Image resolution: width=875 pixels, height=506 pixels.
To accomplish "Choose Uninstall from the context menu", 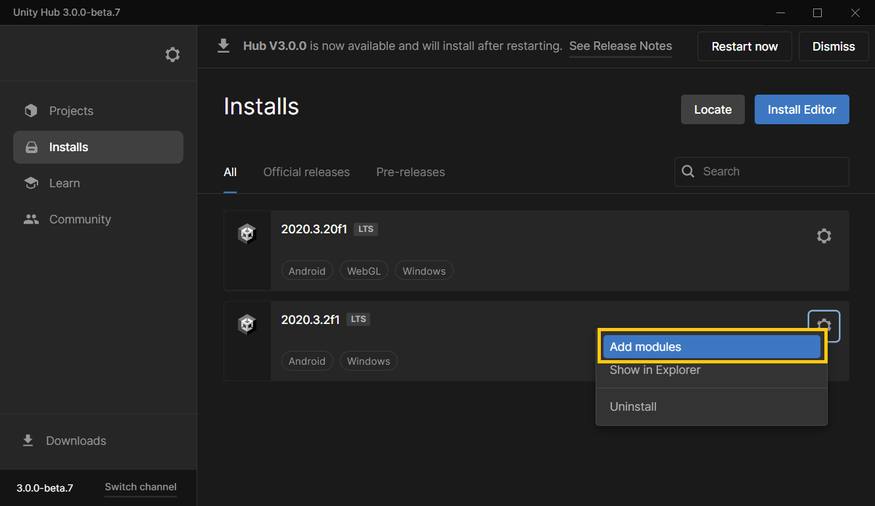I will (x=712, y=407).
